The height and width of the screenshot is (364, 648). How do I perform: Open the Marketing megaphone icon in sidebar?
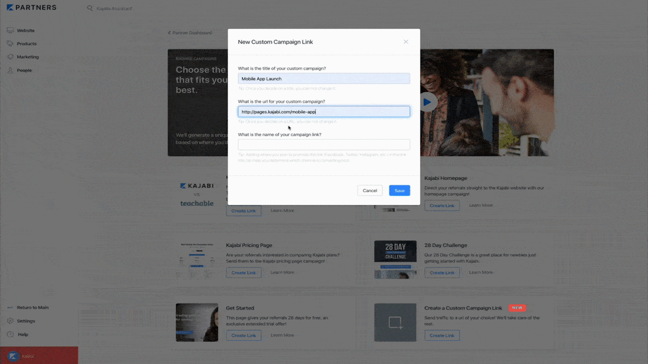coord(10,57)
